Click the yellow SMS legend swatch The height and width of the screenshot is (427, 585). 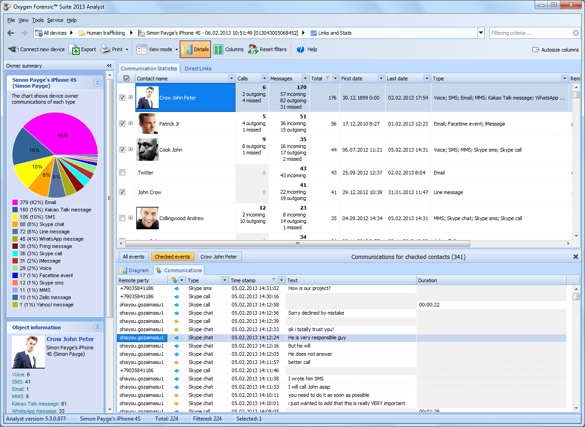(15, 217)
